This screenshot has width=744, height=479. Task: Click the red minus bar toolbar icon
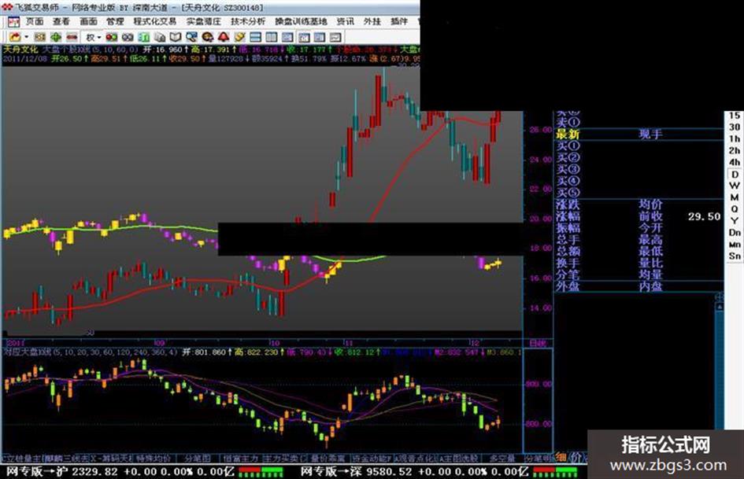pyautogui.click(x=71, y=36)
